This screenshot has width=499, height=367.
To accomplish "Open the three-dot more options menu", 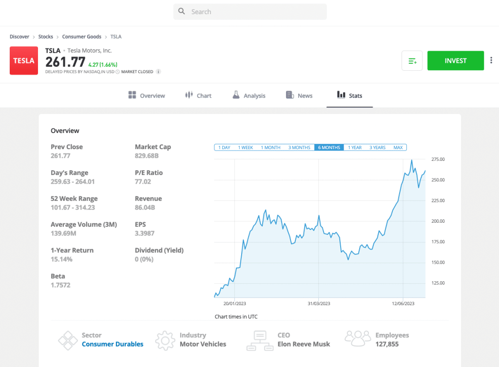I will [491, 60].
